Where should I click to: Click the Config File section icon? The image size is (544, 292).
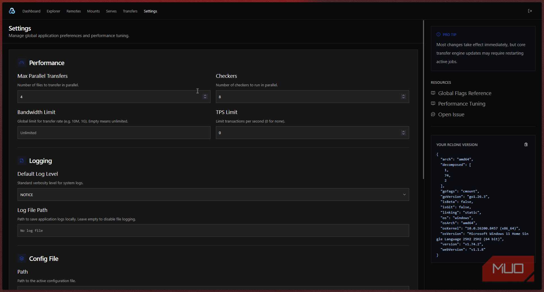pos(22,259)
